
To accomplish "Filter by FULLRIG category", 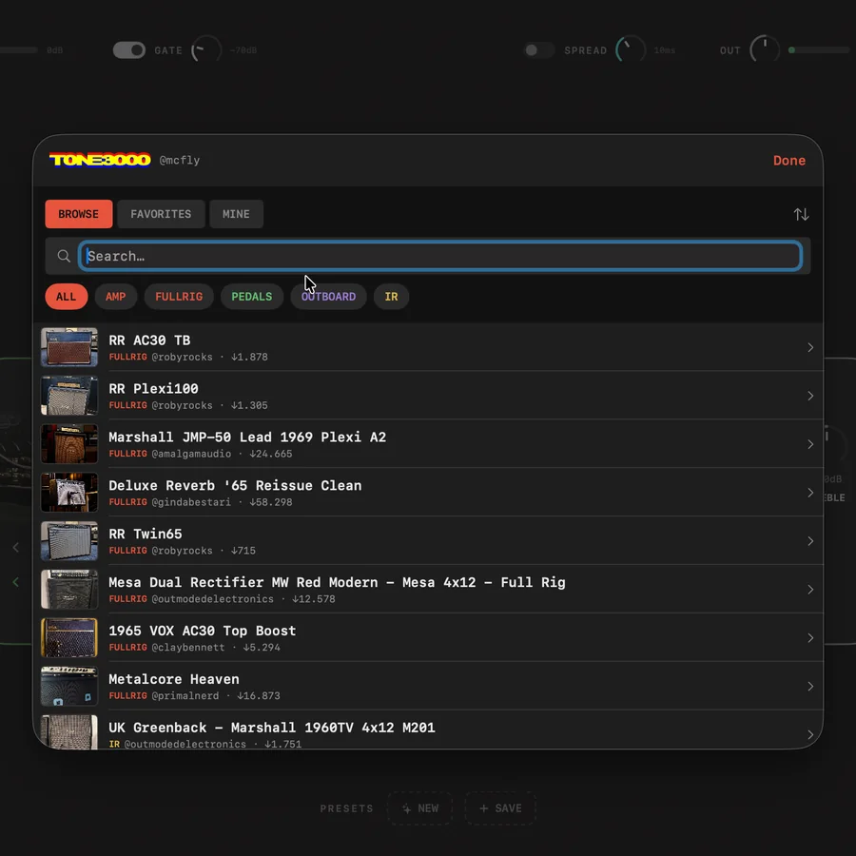I will (x=179, y=297).
